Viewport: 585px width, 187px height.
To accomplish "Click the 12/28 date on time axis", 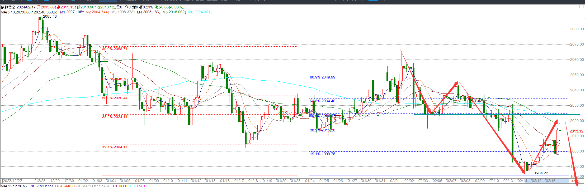I will 41,181.
